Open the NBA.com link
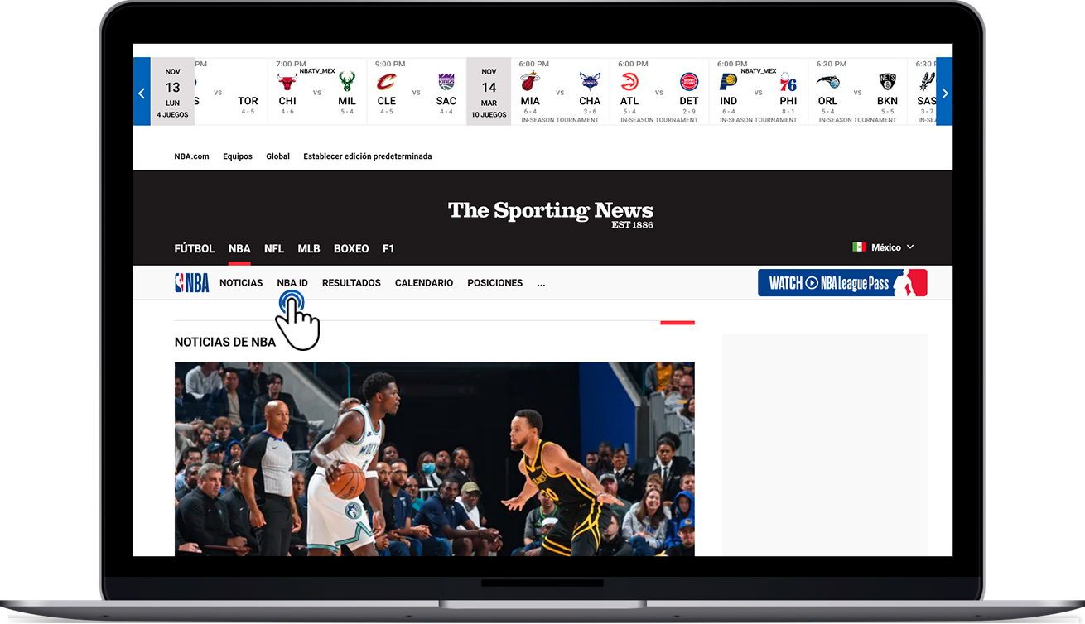The width and height of the screenshot is (1085, 624). [191, 156]
